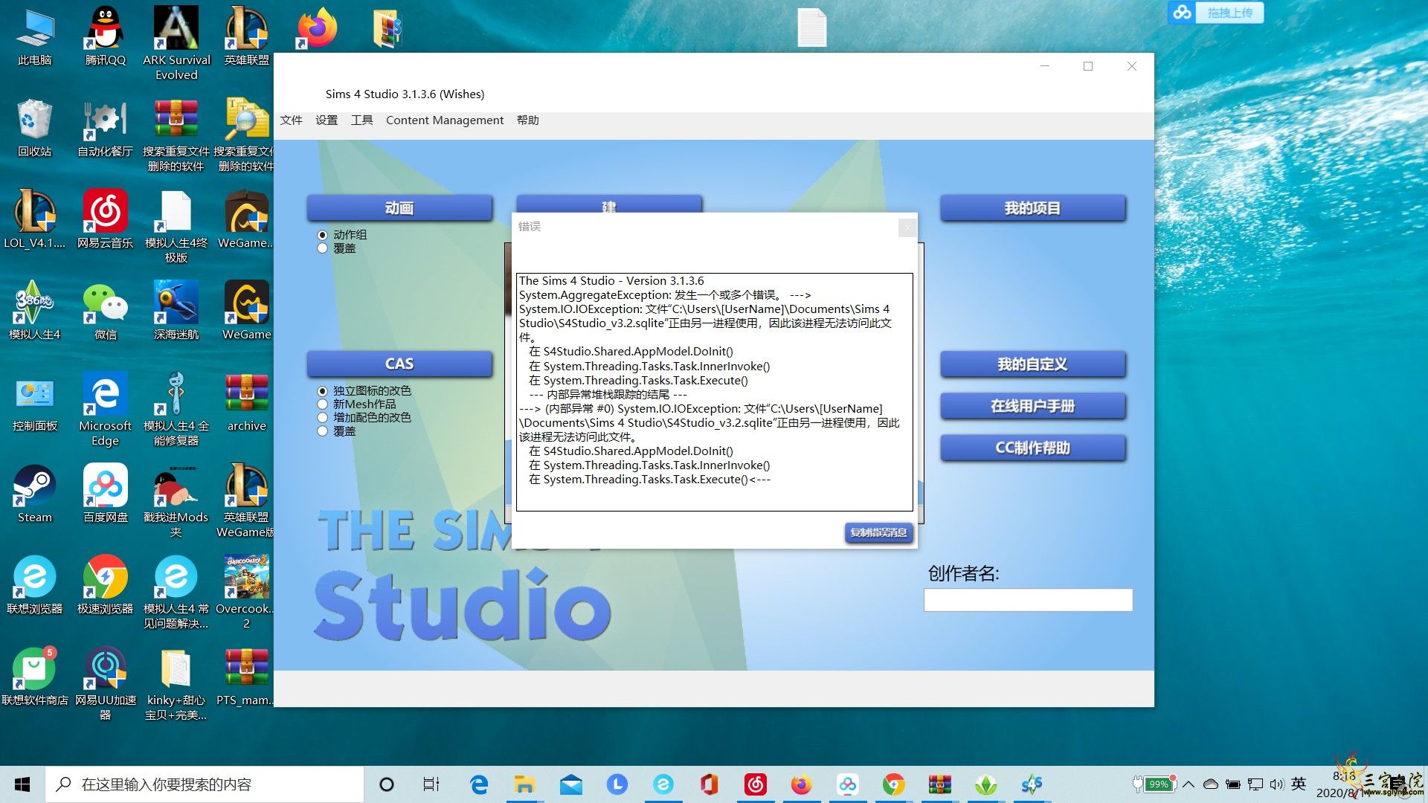Open Office from taskbar
The width and height of the screenshot is (1428, 803).
click(709, 784)
